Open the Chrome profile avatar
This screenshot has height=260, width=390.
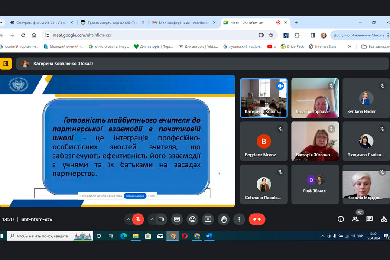[323, 36]
